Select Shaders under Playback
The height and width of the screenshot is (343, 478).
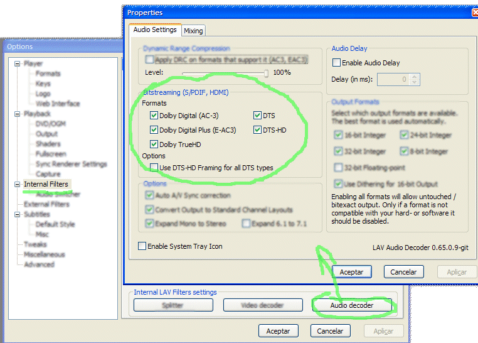tap(48, 144)
